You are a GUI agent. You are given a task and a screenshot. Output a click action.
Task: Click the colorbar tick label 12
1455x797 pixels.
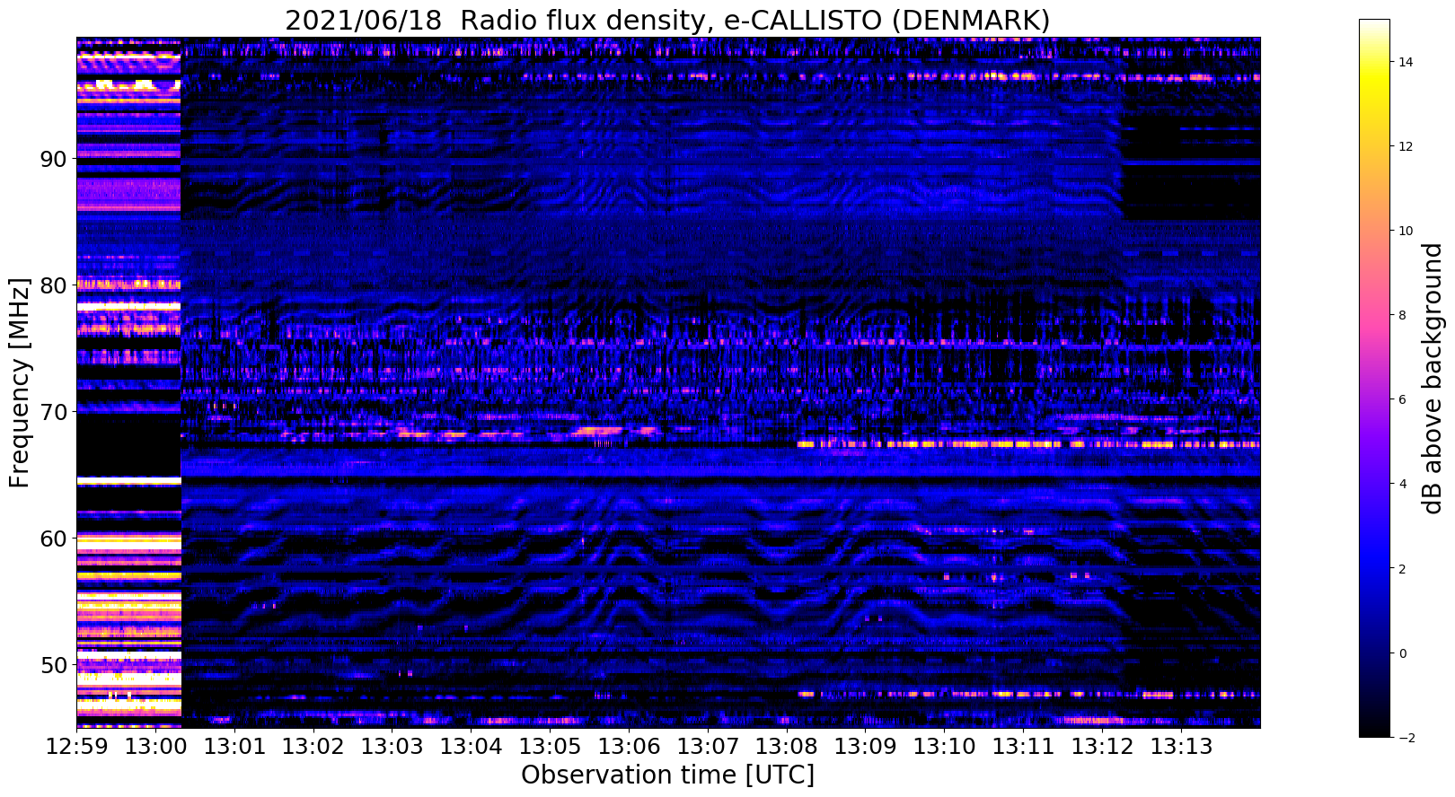click(x=1405, y=146)
